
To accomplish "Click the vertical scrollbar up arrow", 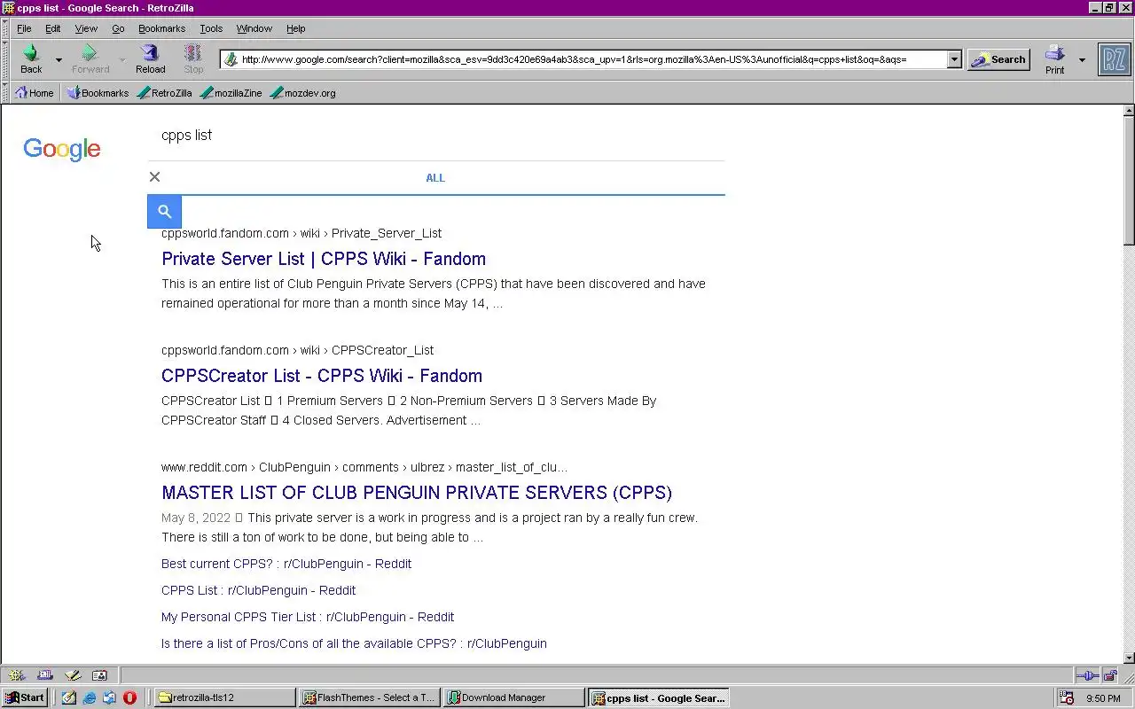I will tap(1129, 111).
